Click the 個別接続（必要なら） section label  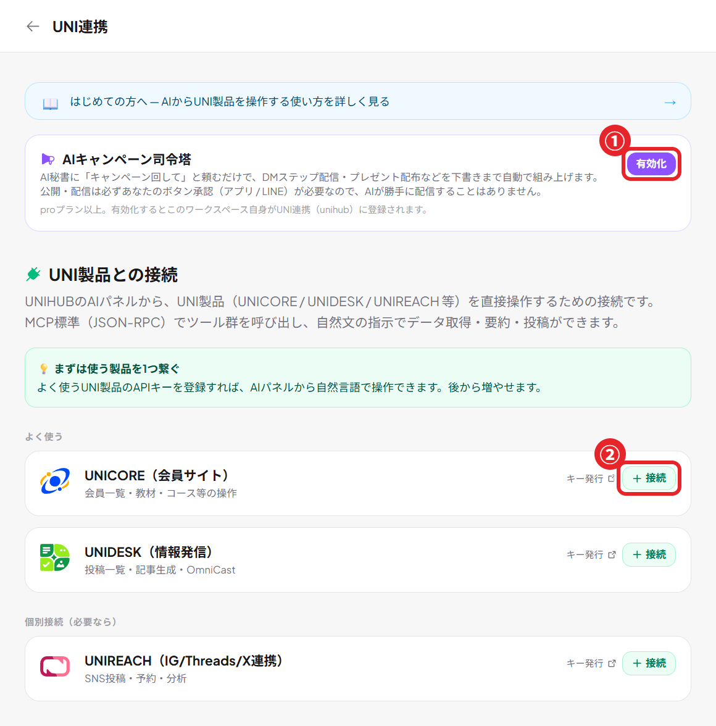coord(71,622)
